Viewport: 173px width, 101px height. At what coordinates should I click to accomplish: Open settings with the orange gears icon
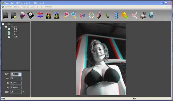125,15
